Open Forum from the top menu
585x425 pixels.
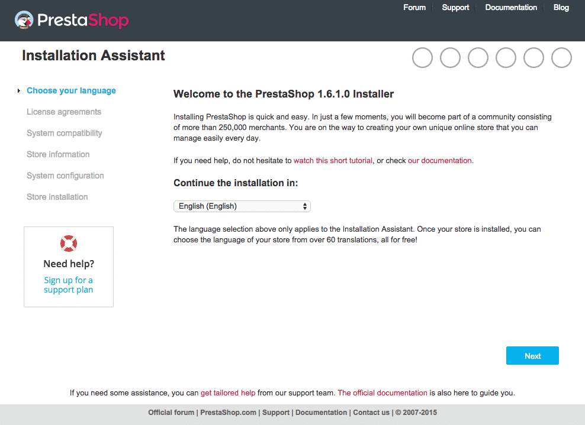(414, 8)
